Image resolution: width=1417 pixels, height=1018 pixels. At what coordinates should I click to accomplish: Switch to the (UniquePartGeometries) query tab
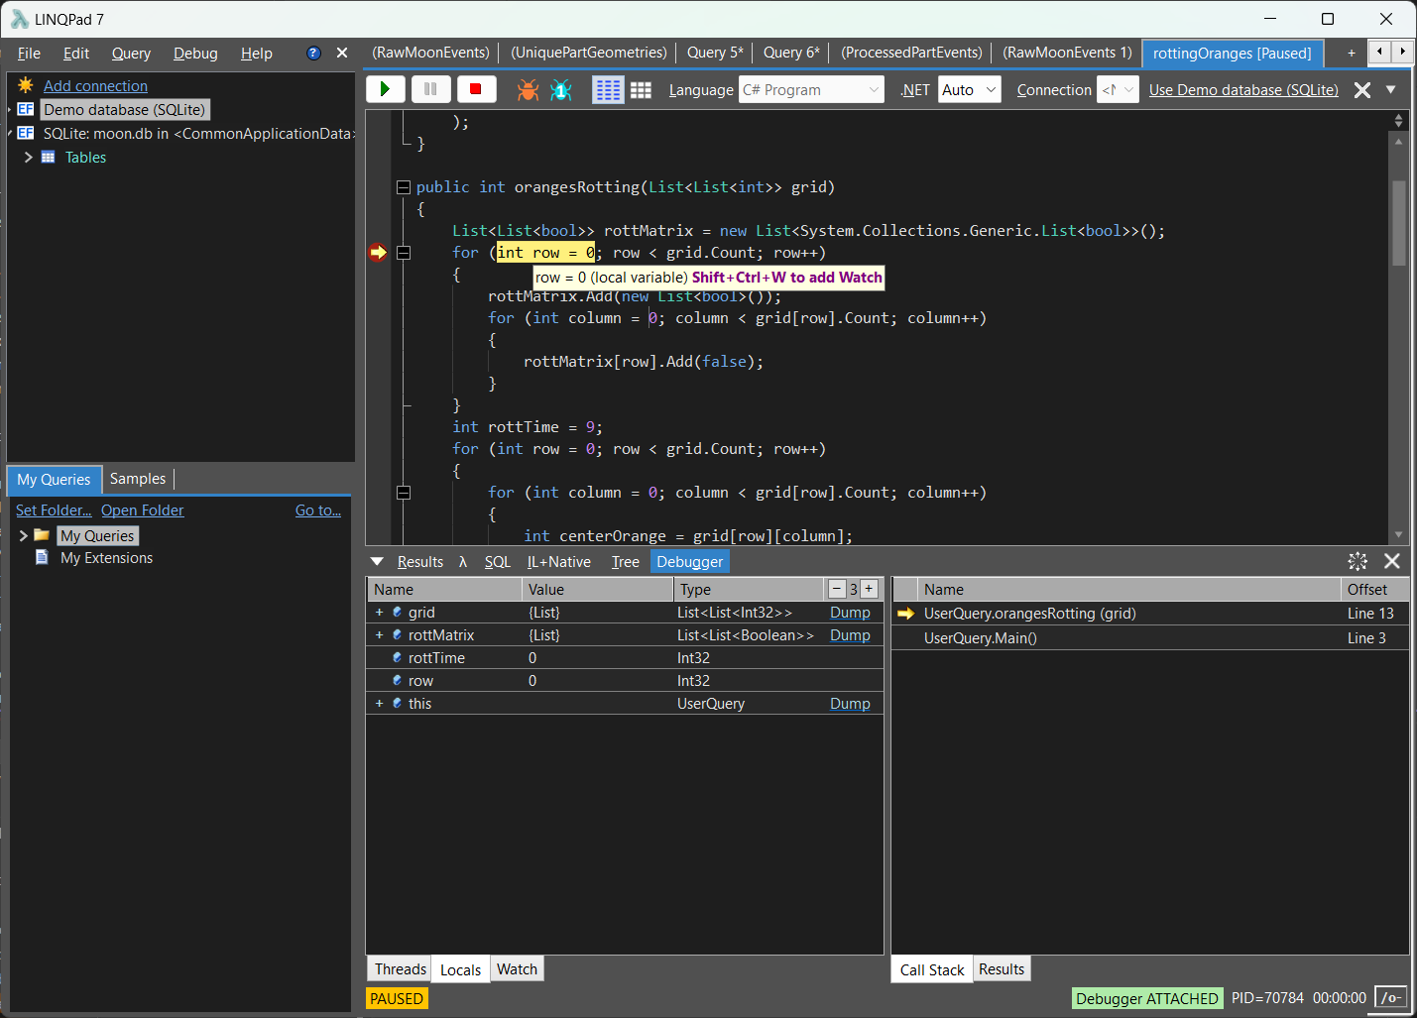click(589, 53)
